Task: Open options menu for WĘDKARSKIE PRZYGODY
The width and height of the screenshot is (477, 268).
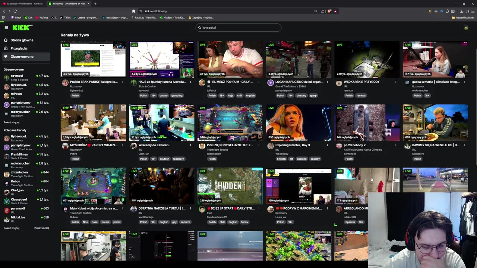Action: 396,82
